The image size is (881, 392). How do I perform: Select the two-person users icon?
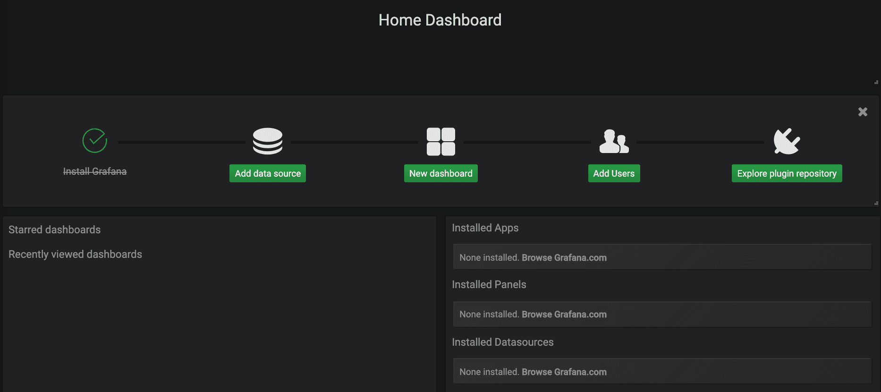click(614, 141)
